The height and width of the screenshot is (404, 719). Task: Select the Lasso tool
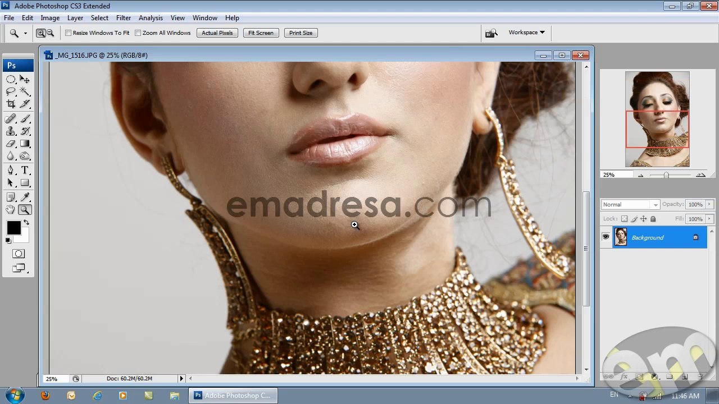pos(11,91)
